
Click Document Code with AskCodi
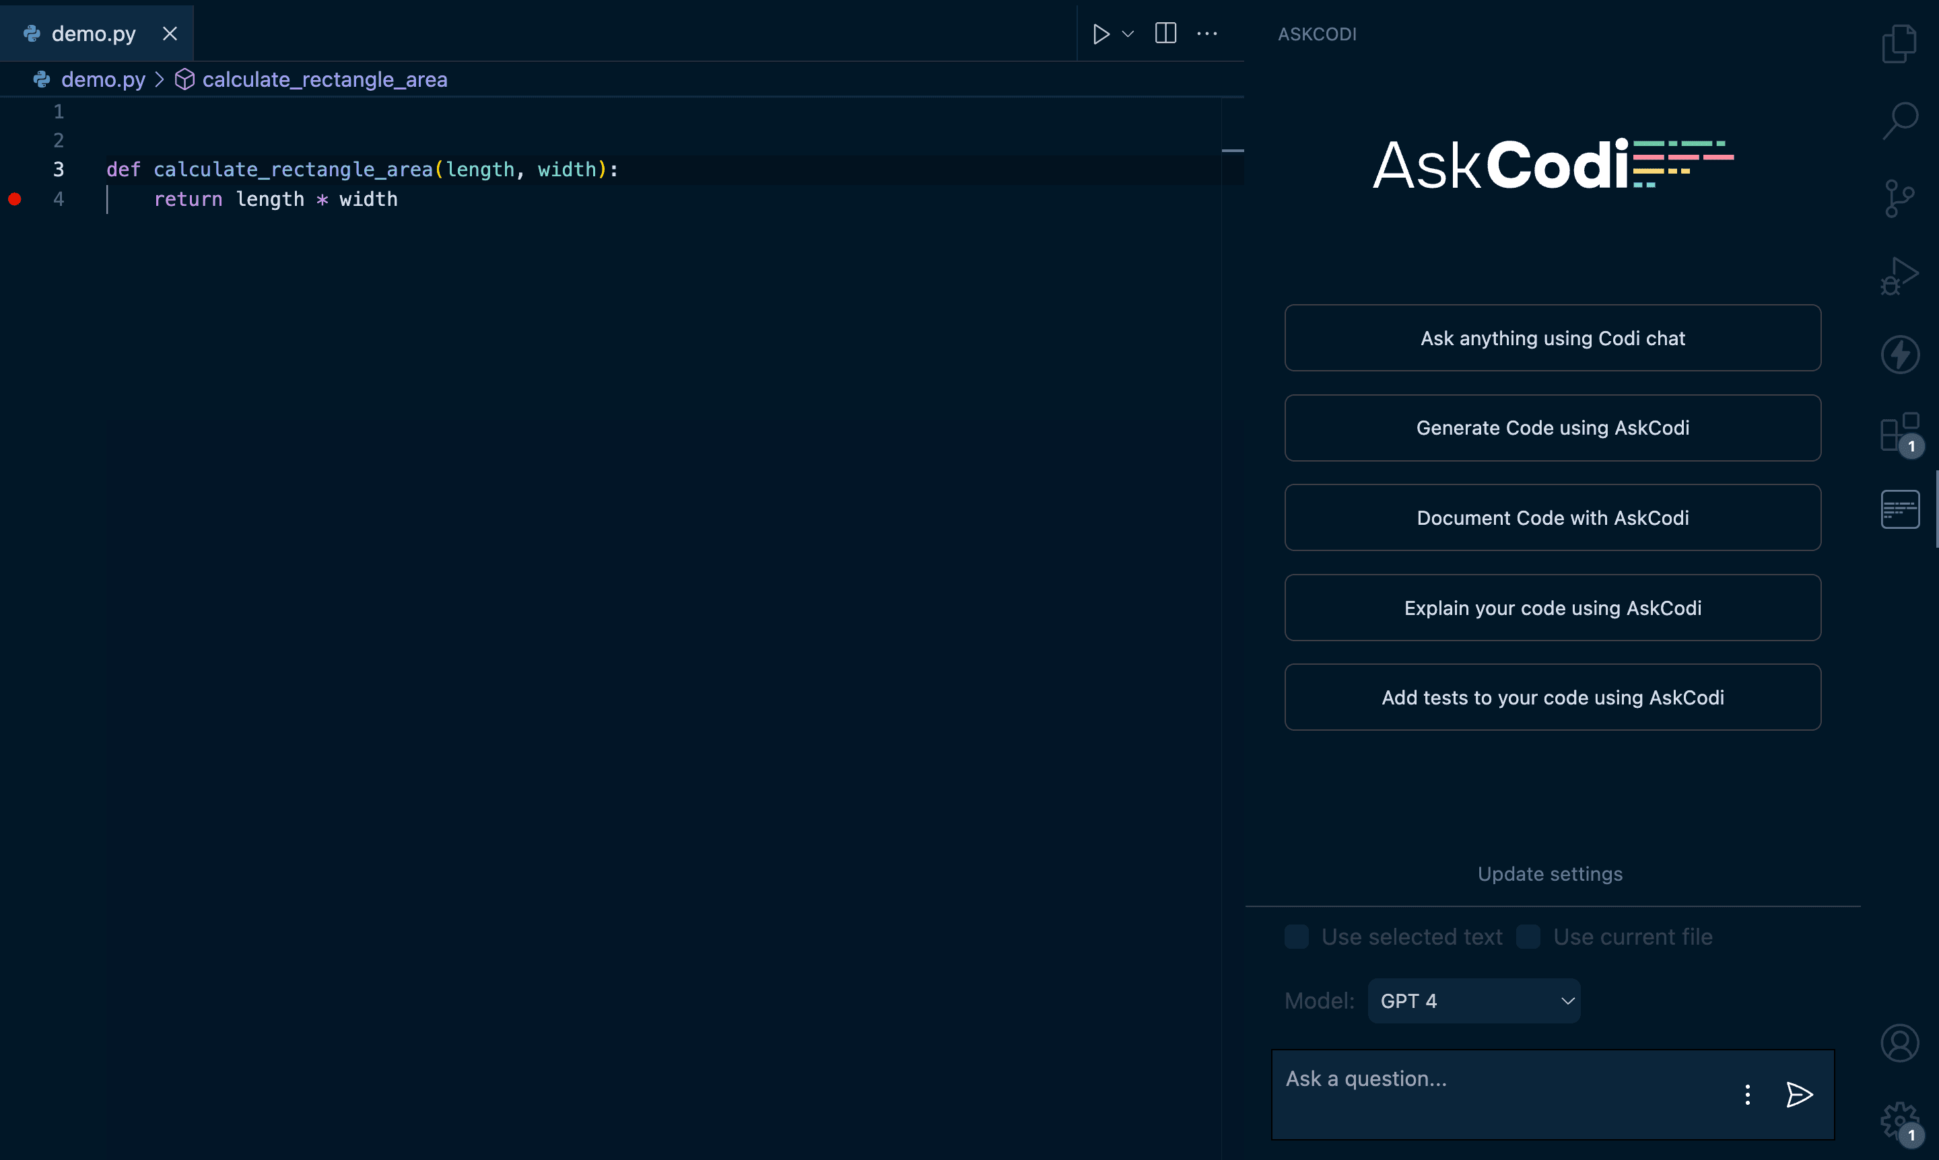1552,517
